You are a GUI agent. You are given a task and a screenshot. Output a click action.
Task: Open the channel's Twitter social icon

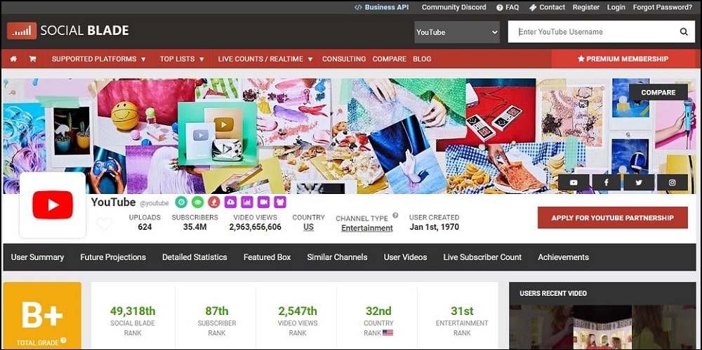coord(639,183)
